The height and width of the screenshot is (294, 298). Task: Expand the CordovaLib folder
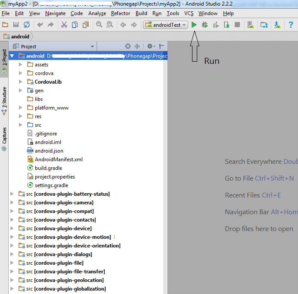coord(20,82)
